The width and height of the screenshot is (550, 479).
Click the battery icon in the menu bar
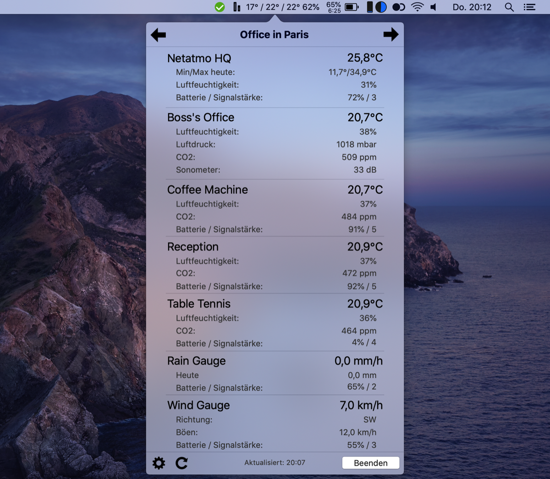click(x=352, y=7)
